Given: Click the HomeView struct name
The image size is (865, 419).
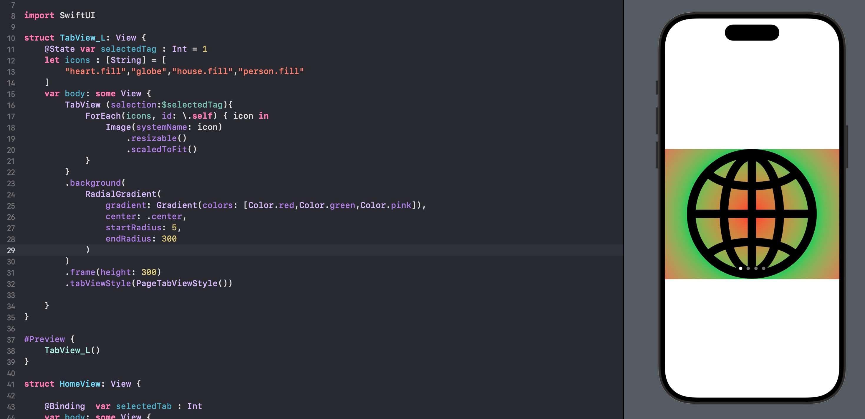Looking at the screenshot, I should [80, 384].
